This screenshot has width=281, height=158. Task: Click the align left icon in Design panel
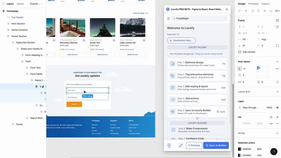[239, 11]
